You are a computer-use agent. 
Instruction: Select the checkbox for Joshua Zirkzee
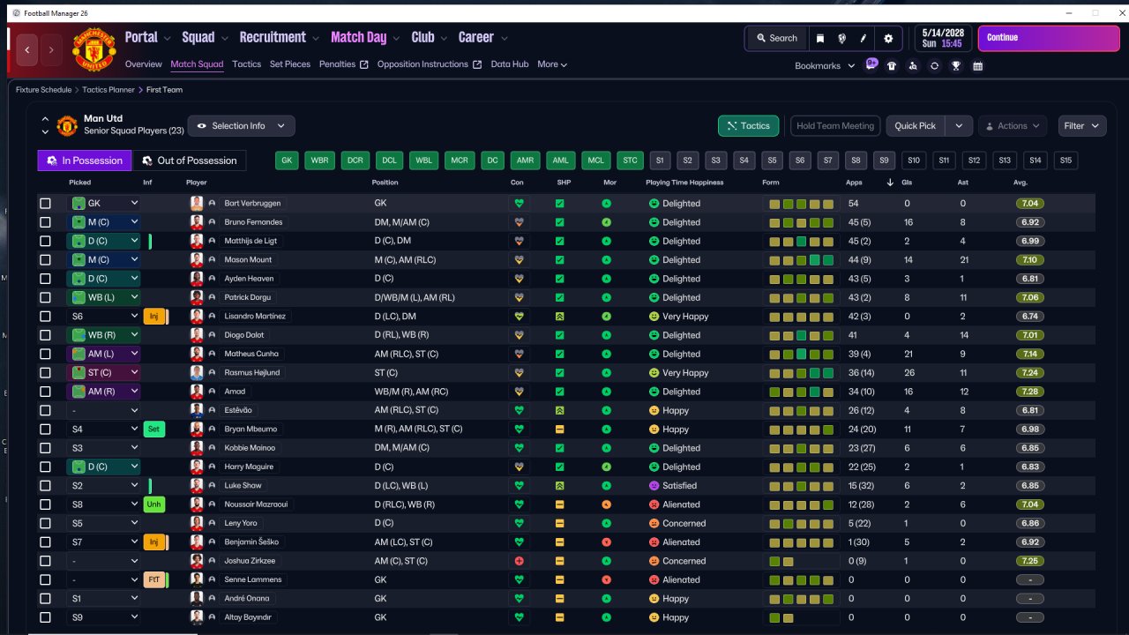click(46, 561)
